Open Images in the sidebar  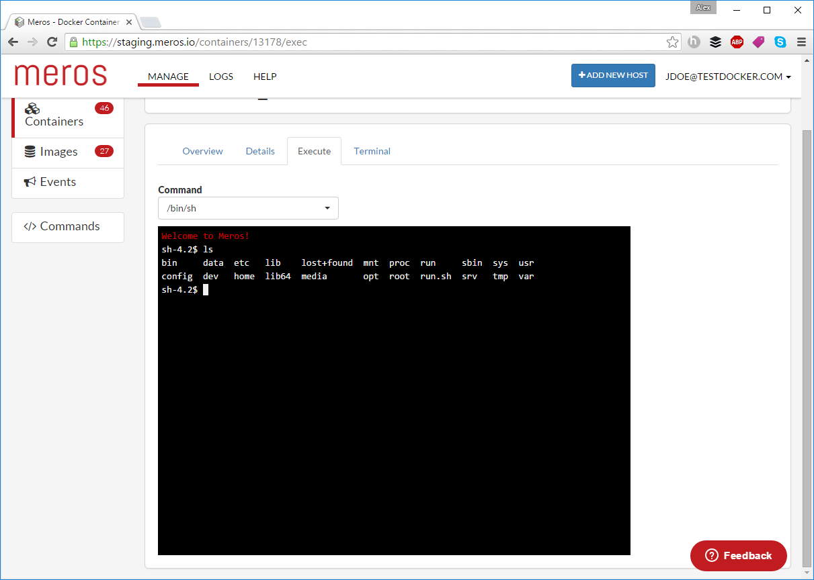coord(68,152)
